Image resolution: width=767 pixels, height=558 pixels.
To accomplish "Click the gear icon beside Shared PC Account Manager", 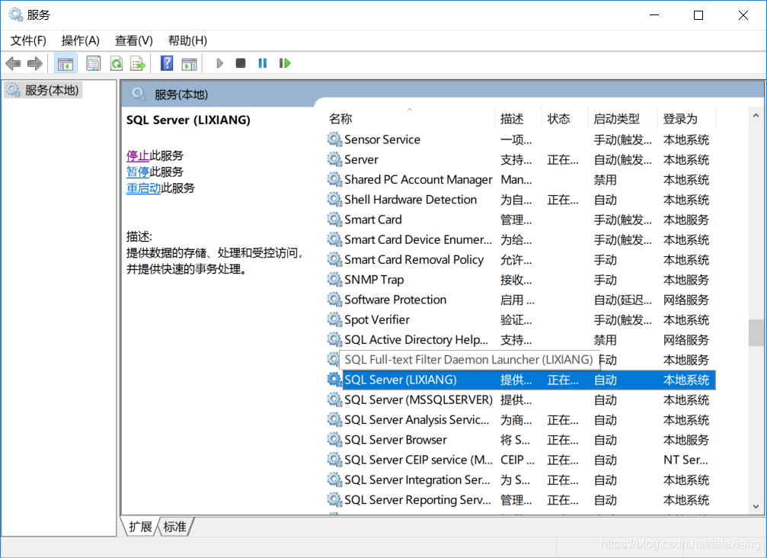I will point(334,180).
